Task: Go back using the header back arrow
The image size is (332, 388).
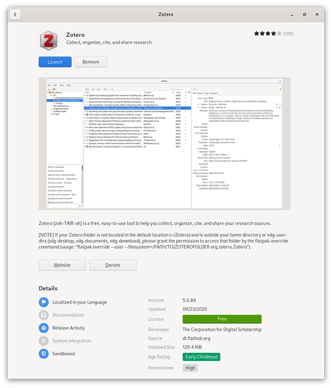Action: tap(15, 14)
